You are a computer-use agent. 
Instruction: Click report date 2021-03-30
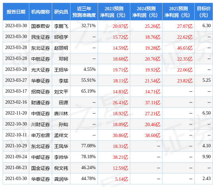(x=16, y=178)
